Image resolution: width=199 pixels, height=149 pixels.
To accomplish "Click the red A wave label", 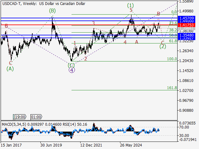I will point(137,42).
